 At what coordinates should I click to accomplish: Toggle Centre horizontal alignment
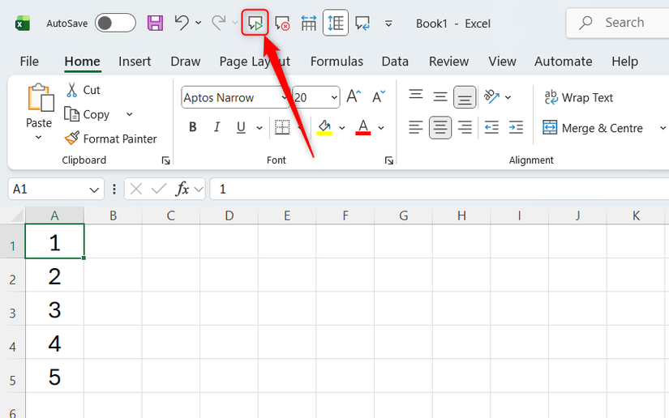tap(440, 127)
